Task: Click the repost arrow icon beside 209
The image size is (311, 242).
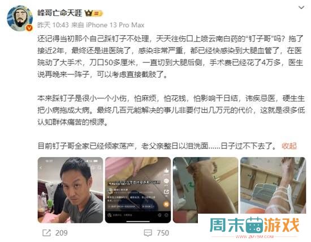Action: (x=47, y=233)
